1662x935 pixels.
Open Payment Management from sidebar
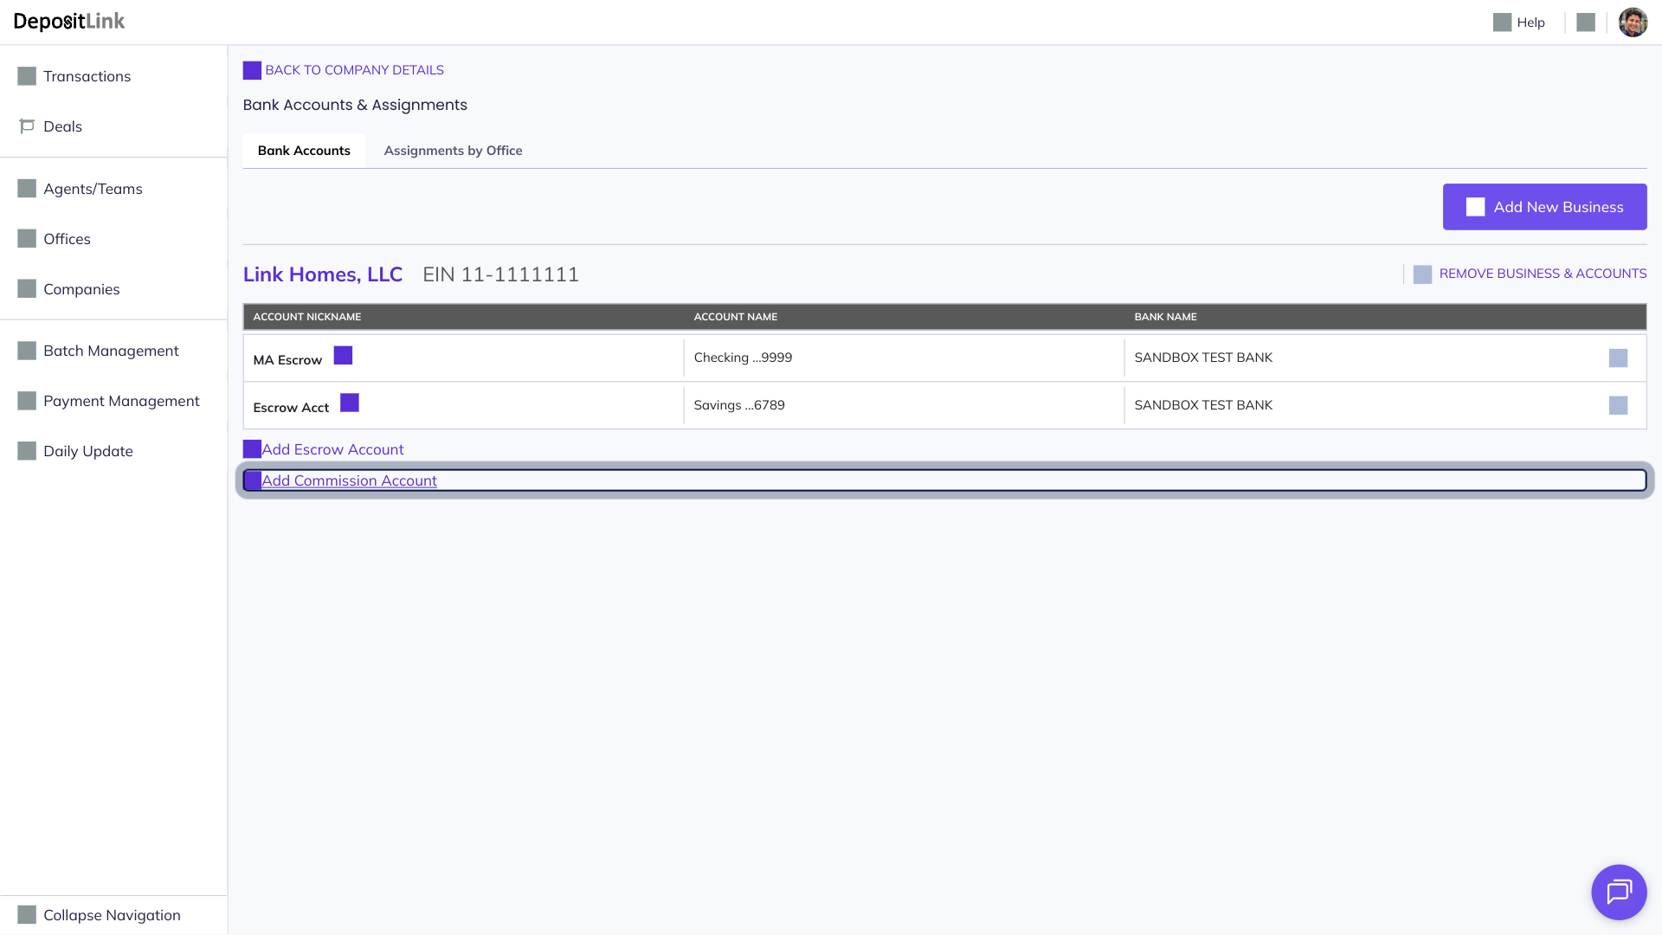coord(121,401)
